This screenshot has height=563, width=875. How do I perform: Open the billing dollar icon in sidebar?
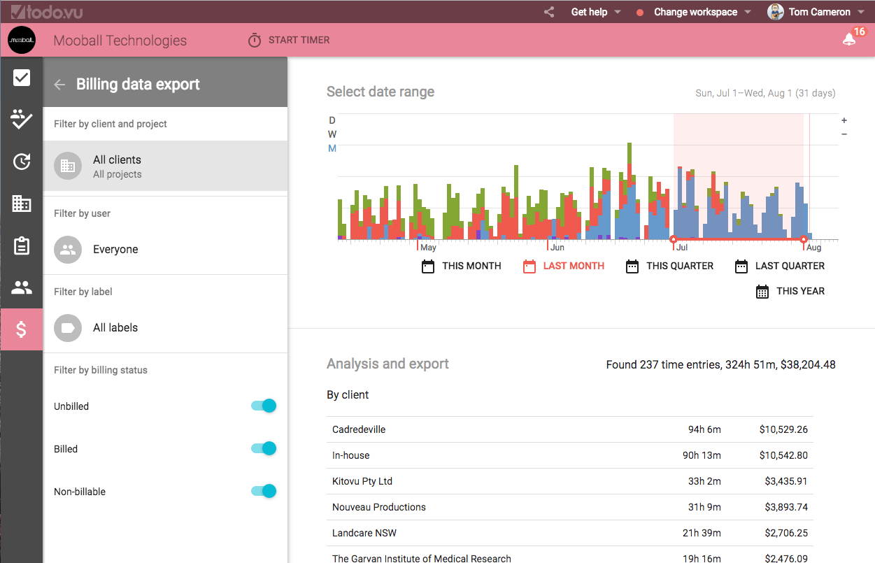[x=22, y=329]
